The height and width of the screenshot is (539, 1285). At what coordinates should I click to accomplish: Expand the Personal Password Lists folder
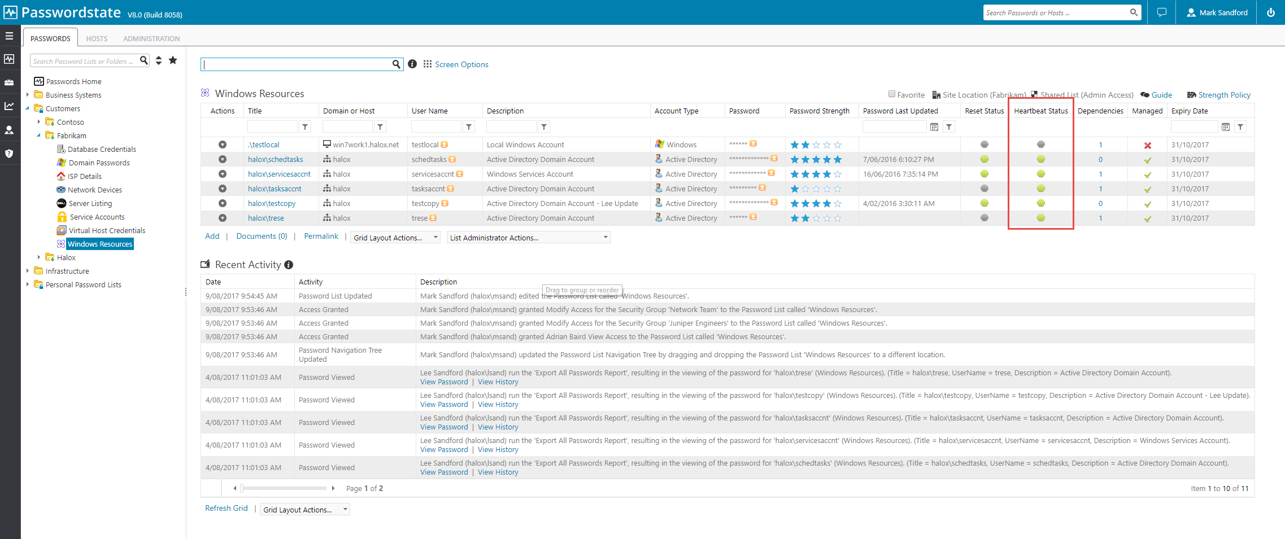pos(27,284)
